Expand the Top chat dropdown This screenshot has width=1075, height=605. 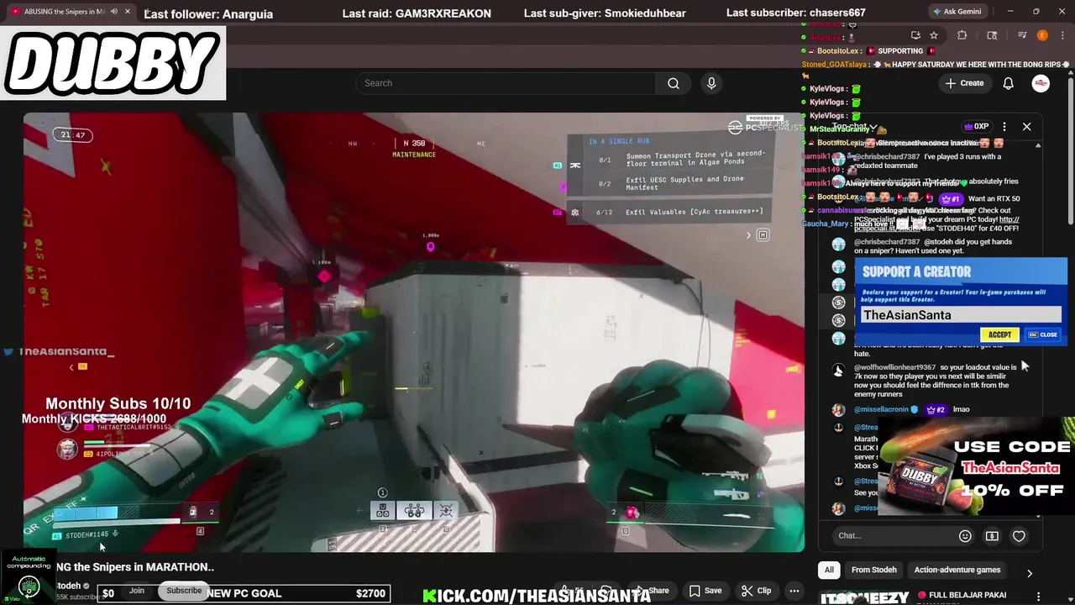(x=854, y=127)
